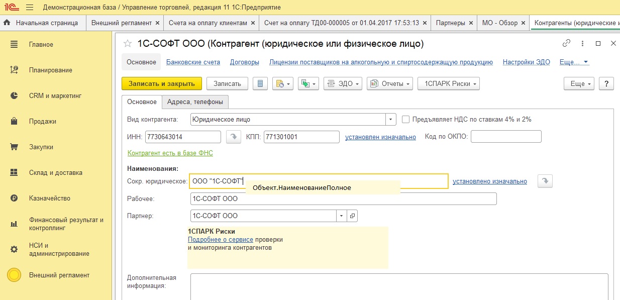Click the fill-by-ИНН arrow button

point(234,137)
